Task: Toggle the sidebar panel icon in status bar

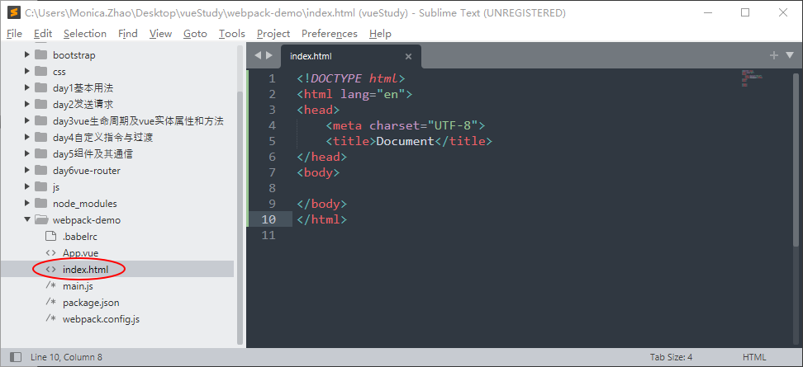Action: pyautogui.click(x=16, y=357)
